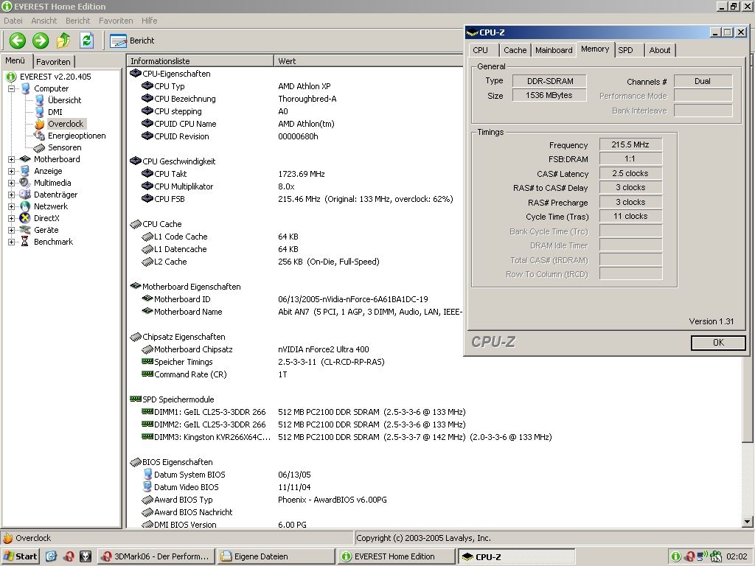Select Sensoren in the tree
Image resolution: width=755 pixels, height=566 pixels.
coord(65,147)
